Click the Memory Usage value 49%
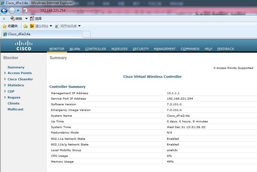This screenshot has width=257, height=172. [170, 162]
